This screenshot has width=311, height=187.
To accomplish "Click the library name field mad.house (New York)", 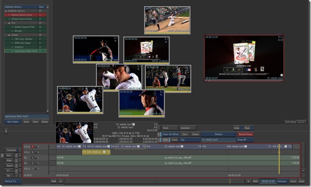I will 27,116.
